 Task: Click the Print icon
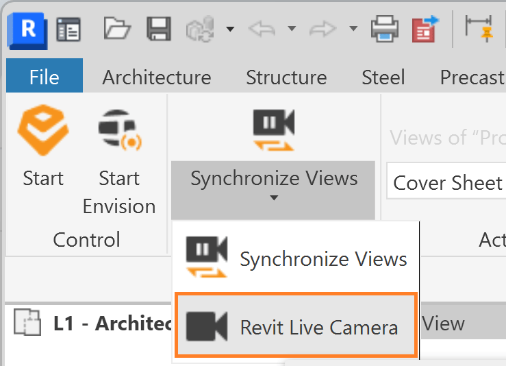point(384,29)
